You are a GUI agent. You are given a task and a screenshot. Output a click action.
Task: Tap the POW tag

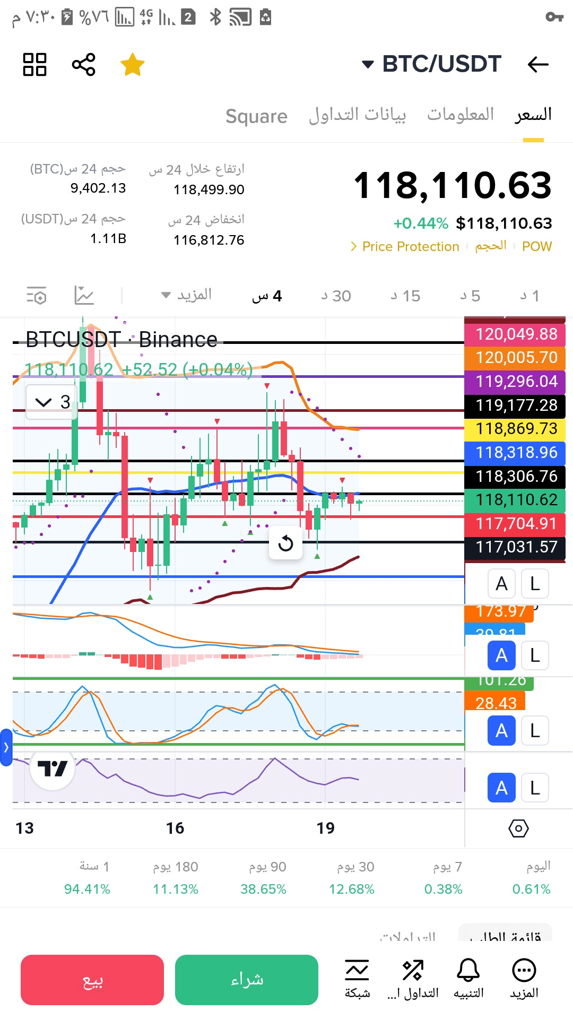click(x=537, y=246)
